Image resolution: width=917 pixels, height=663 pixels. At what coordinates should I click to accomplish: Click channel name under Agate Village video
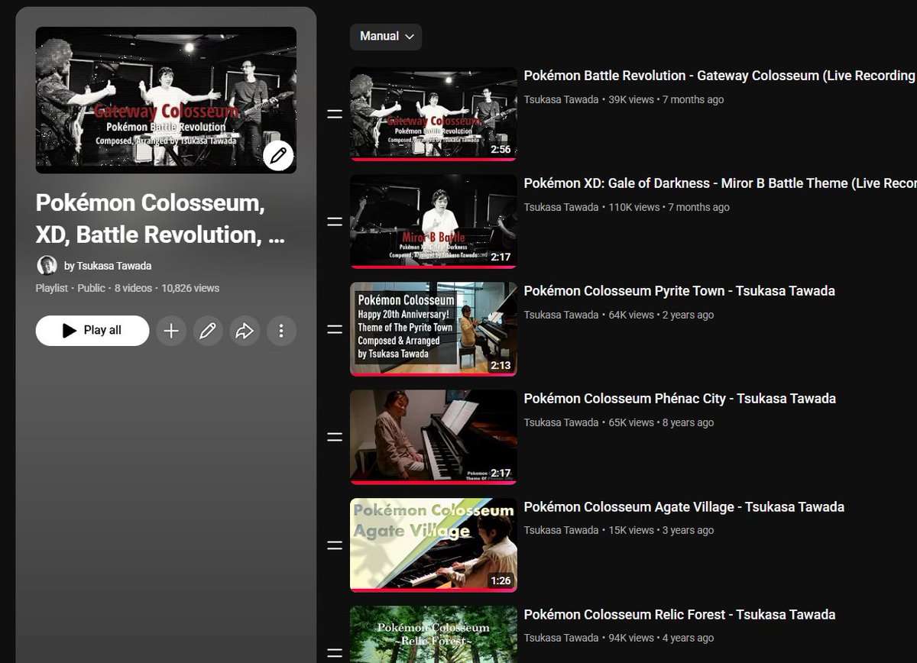562,530
